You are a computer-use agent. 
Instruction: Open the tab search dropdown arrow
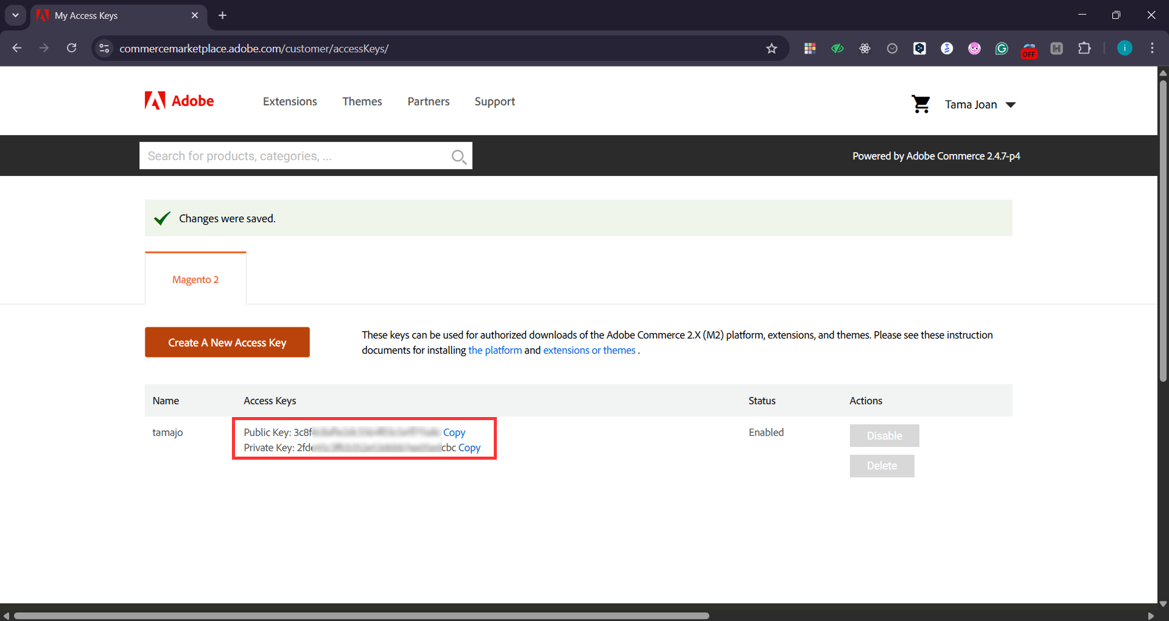click(15, 15)
